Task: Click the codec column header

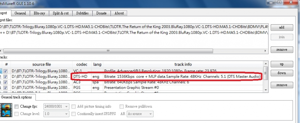Action: click(x=82, y=64)
